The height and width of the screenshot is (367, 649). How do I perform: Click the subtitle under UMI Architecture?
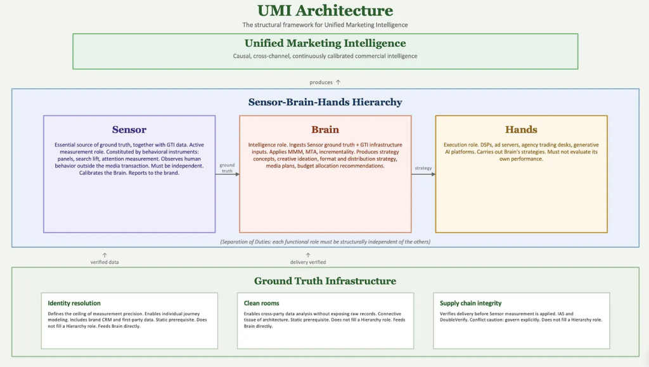[325, 25]
